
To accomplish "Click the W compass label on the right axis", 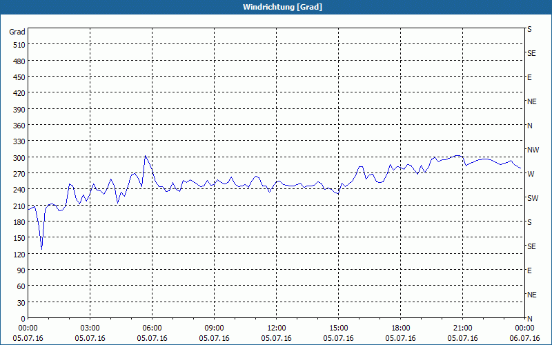I will 531,174.
